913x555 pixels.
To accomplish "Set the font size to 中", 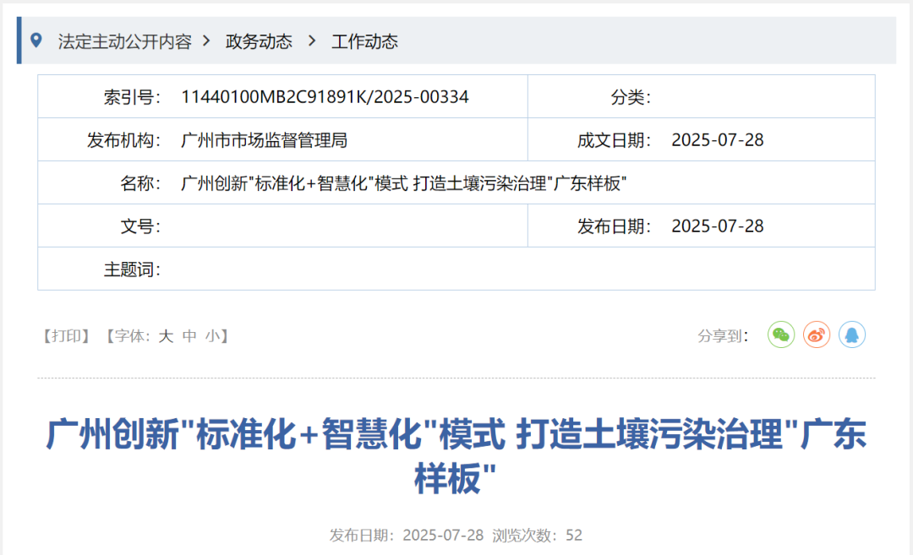I will point(188,335).
